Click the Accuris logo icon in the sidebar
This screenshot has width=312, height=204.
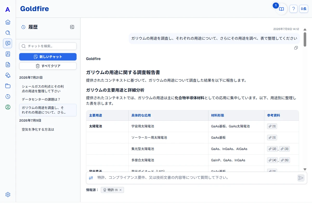tap(8, 10)
